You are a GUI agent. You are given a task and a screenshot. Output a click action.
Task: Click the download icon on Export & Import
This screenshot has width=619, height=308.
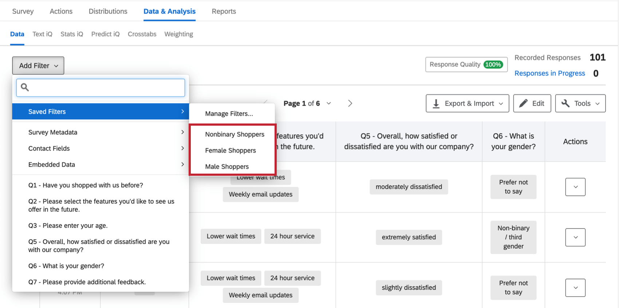click(x=436, y=104)
